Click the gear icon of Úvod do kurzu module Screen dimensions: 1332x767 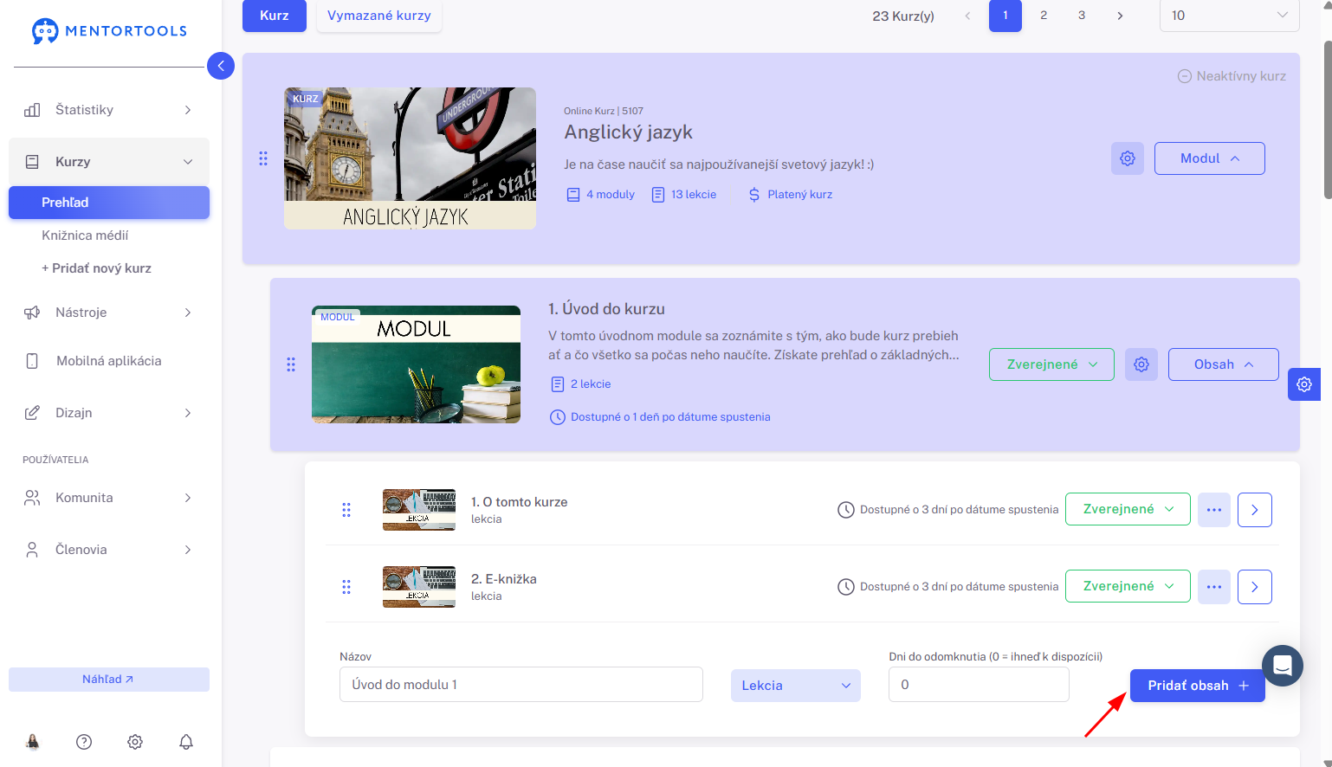coord(1141,364)
